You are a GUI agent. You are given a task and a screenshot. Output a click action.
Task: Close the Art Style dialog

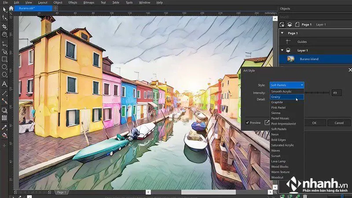pos(350,70)
